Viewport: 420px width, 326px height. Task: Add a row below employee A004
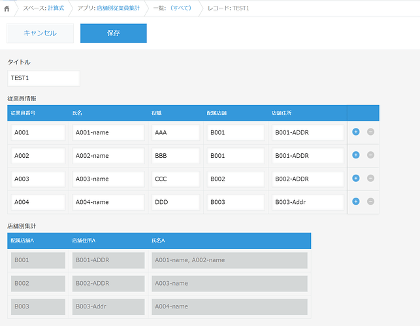[x=356, y=201]
